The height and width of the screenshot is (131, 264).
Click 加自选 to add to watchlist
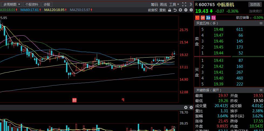click(255, 4)
